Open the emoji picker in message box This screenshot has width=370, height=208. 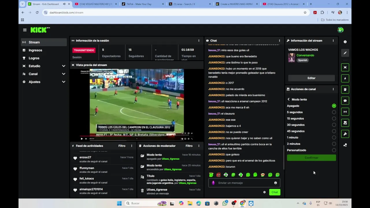[x=275, y=183]
